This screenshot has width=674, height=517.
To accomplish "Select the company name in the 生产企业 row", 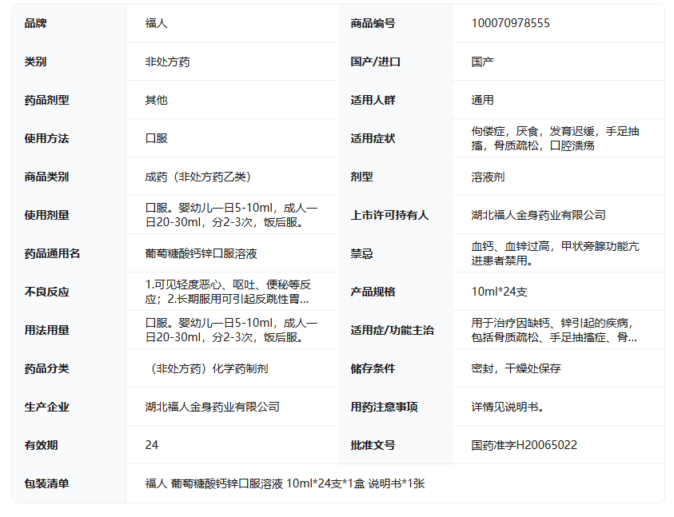I will pyautogui.click(x=213, y=407).
